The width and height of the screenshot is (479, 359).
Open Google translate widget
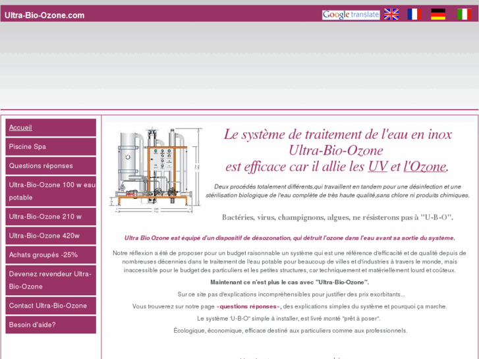(351, 14)
